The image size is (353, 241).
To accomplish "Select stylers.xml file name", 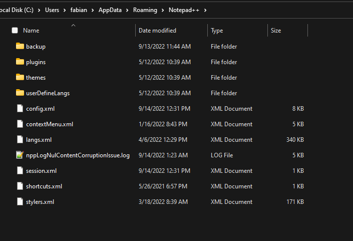I will [40, 202].
